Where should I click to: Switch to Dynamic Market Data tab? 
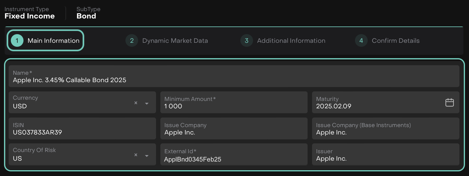pyautogui.click(x=175, y=41)
